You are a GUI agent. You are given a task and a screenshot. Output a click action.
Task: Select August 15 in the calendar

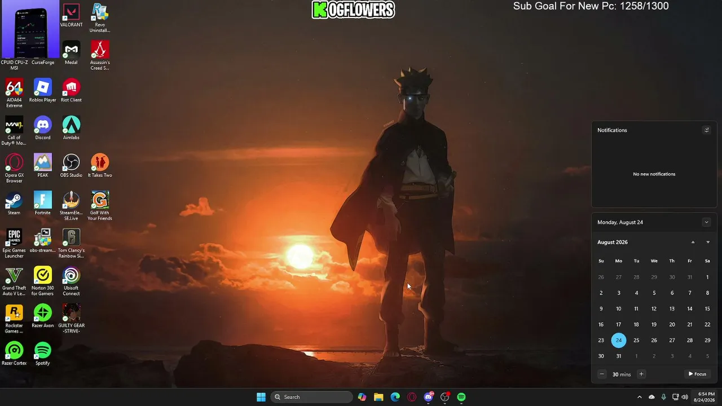point(707,308)
